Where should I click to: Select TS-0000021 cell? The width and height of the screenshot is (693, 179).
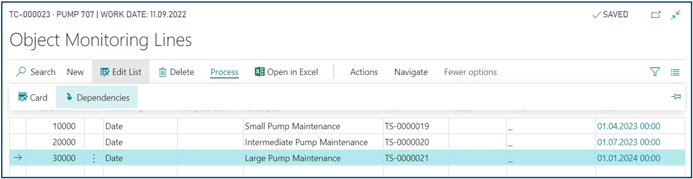click(416, 158)
